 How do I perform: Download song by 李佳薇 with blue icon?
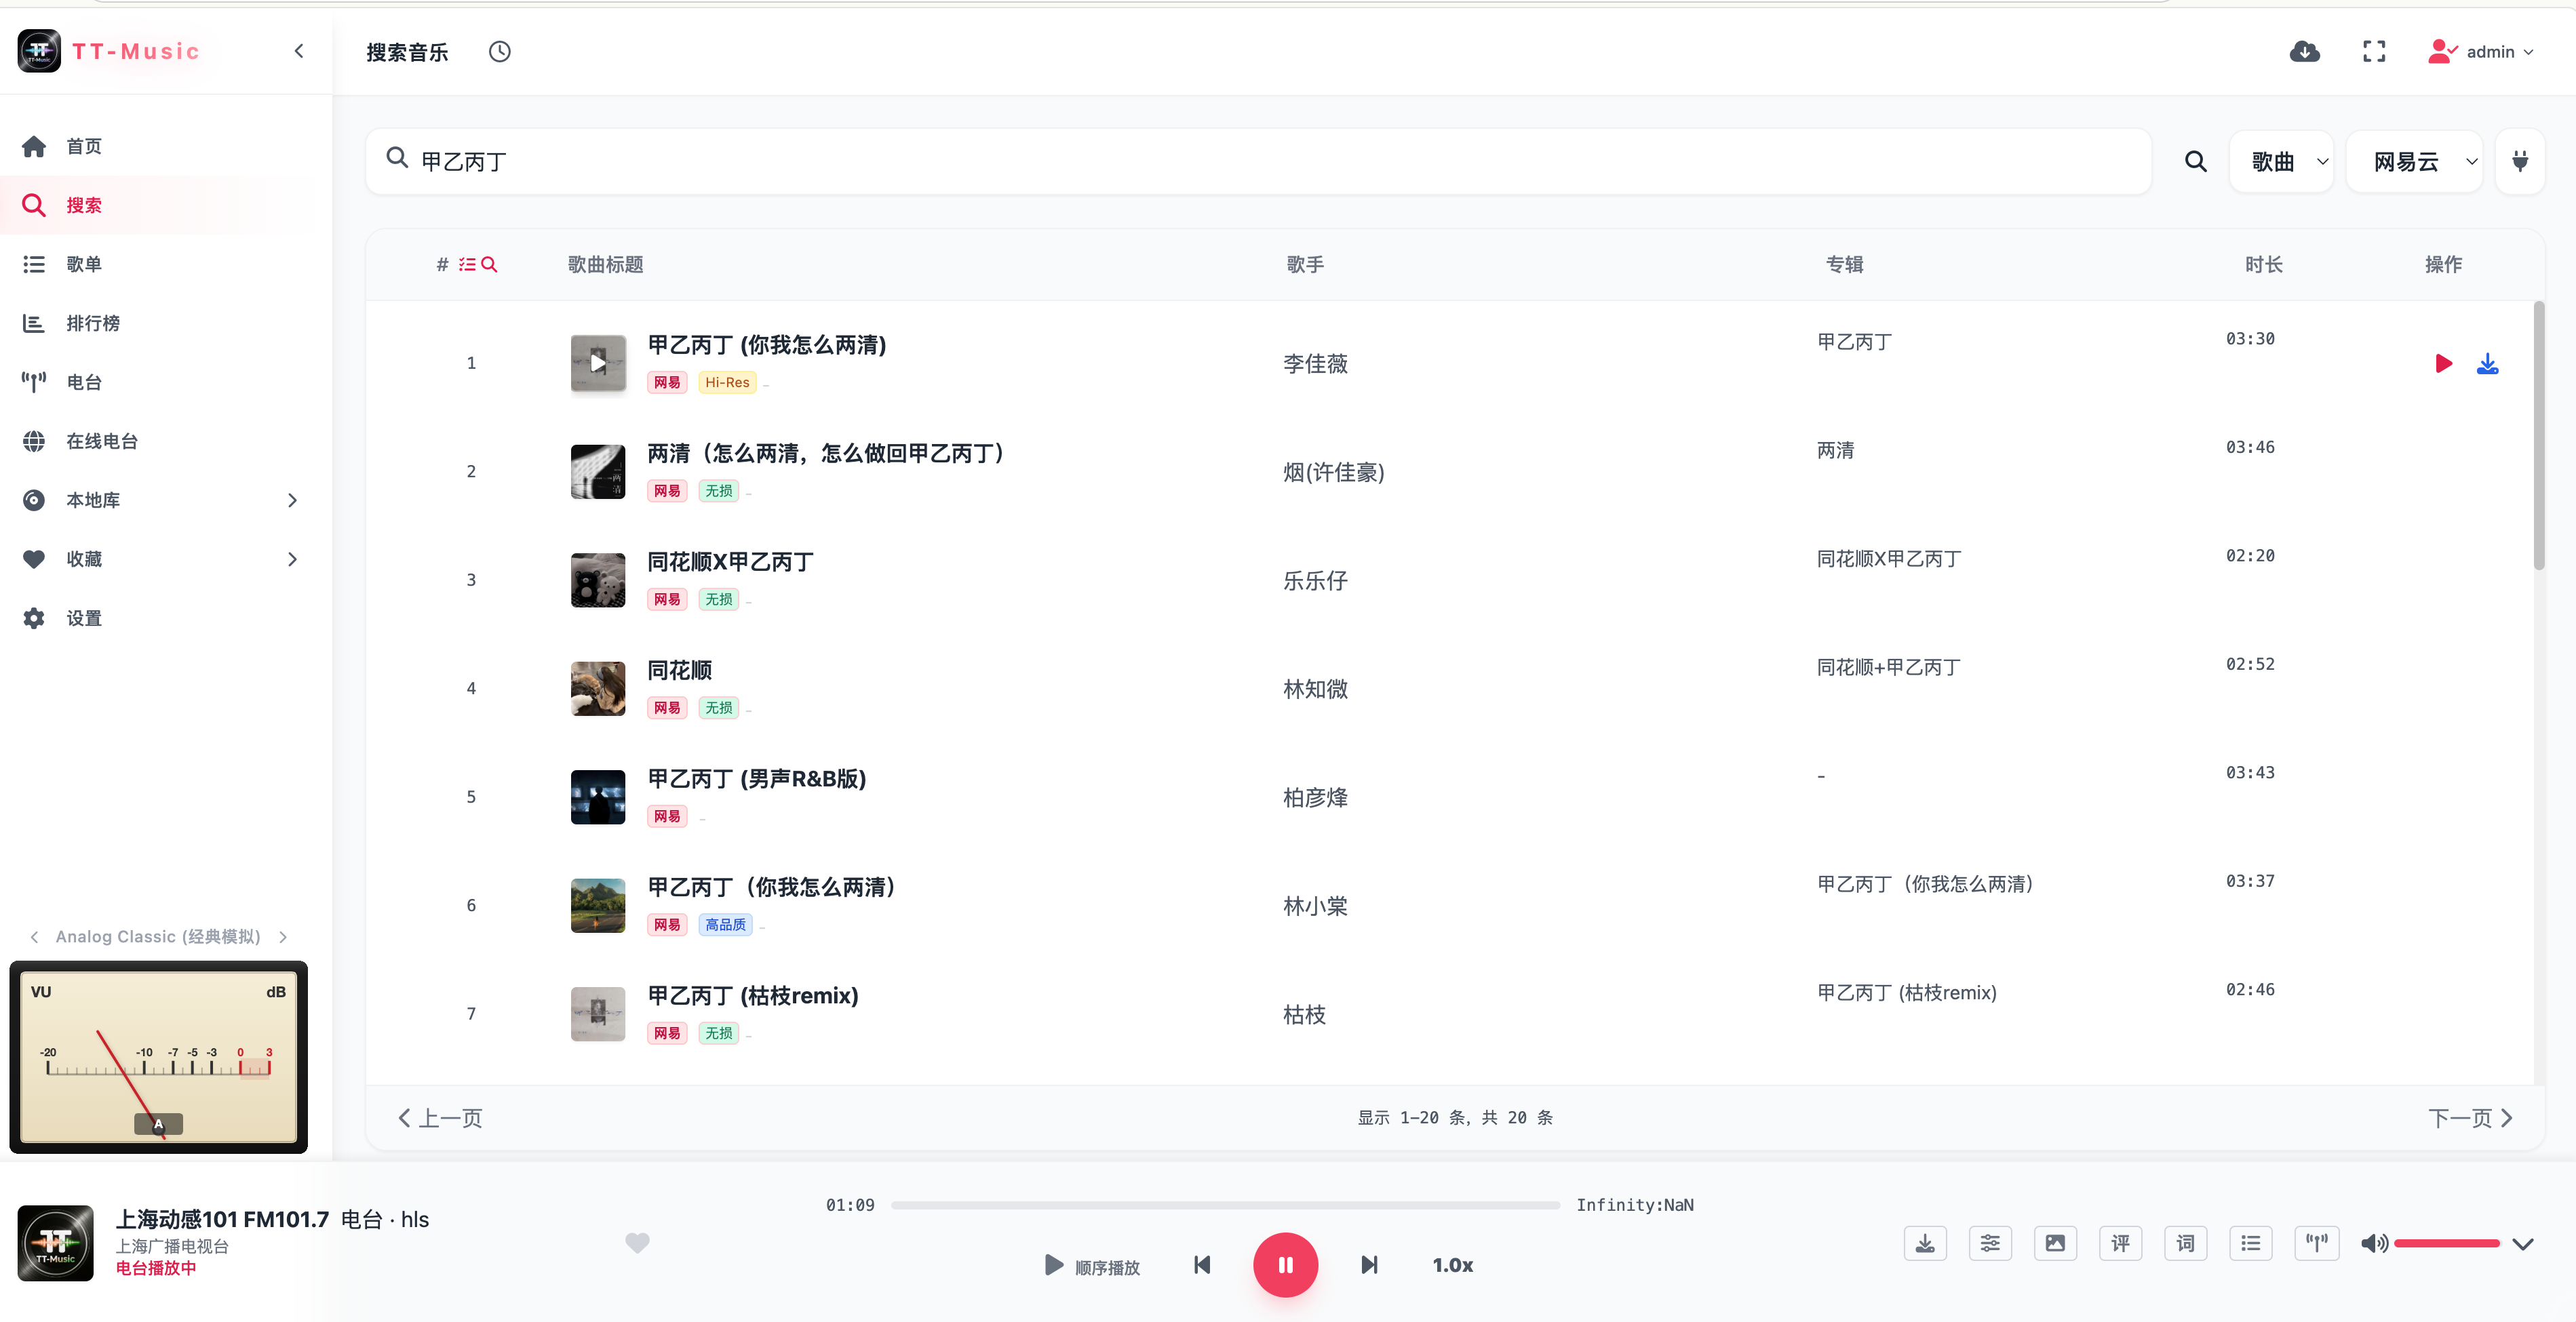click(2487, 364)
